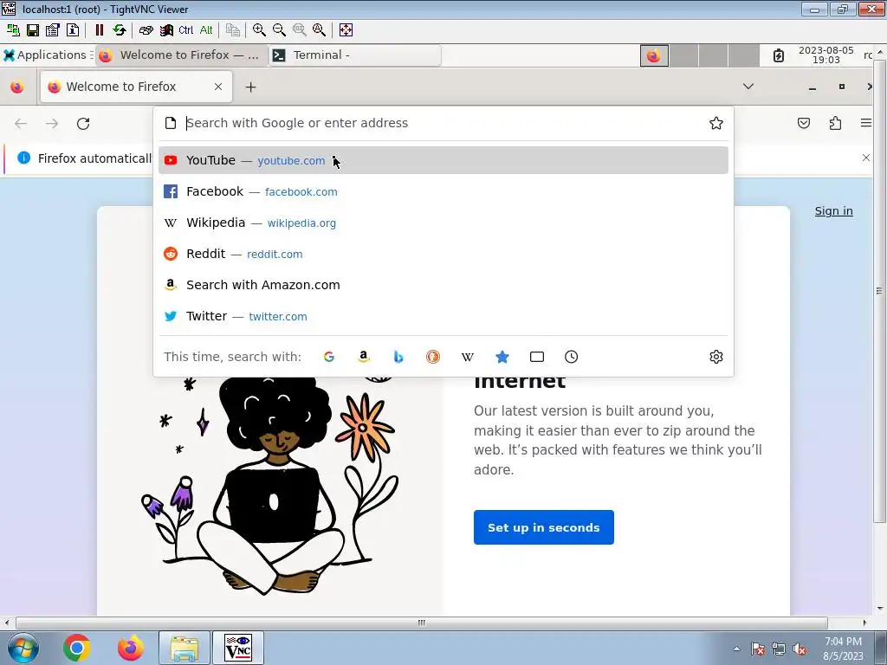This screenshot has height=665, width=887.
Task: Open TightVNC Connection Options icon
Action: (53, 30)
